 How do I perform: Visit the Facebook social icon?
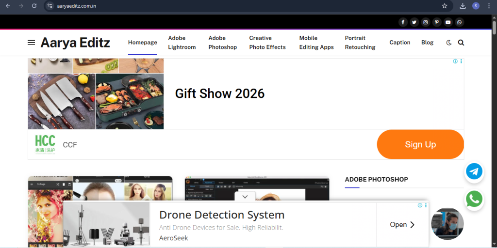(x=403, y=22)
